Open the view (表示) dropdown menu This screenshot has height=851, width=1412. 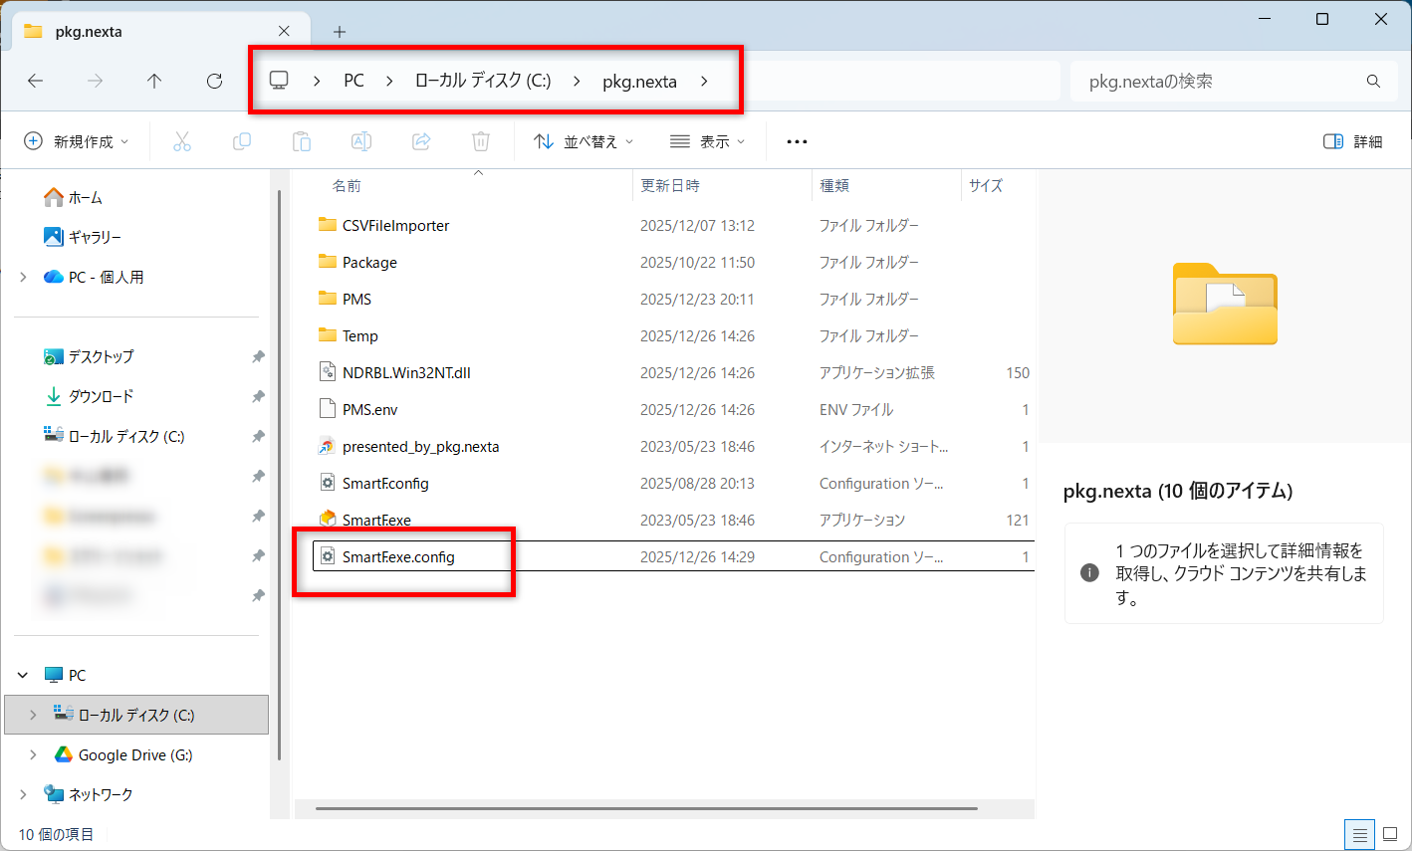click(708, 141)
